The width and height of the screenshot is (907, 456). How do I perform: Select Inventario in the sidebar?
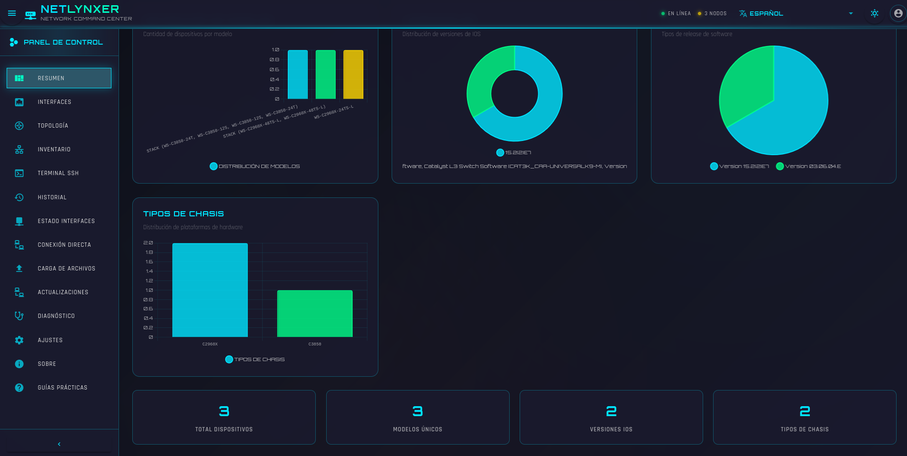click(54, 149)
